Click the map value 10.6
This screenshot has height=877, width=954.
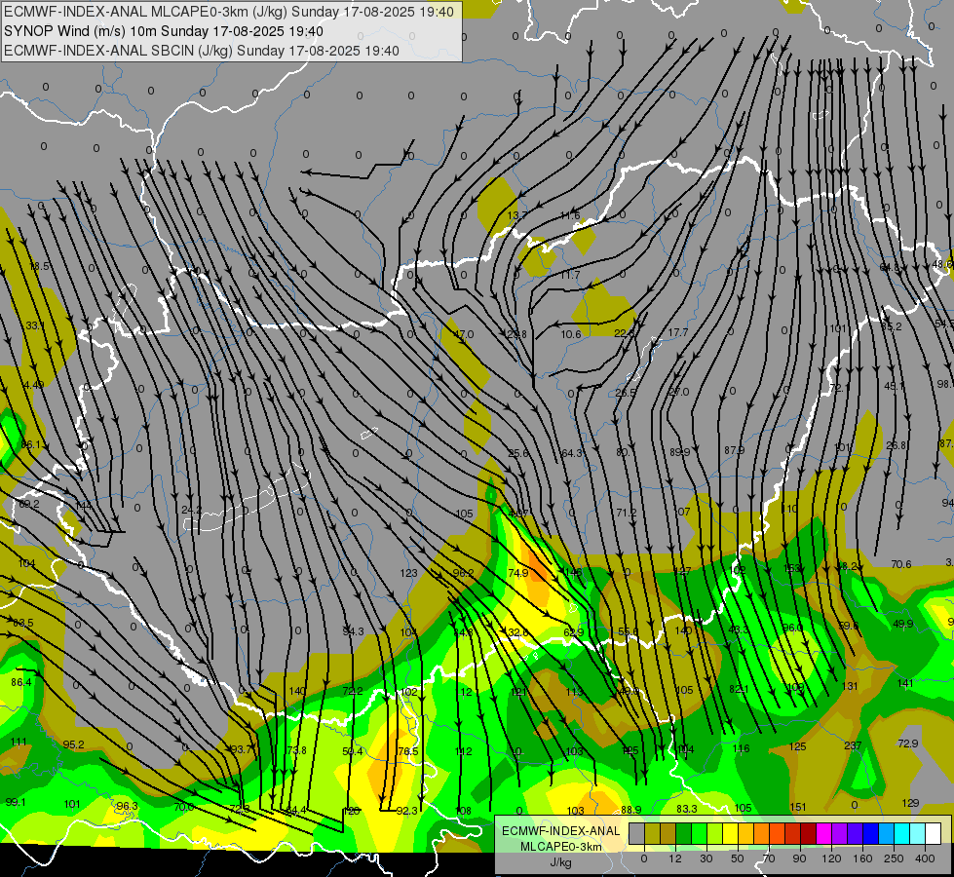(x=571, y=334)
